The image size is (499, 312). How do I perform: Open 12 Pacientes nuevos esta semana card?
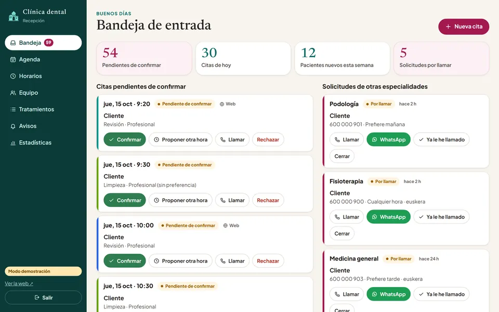342,59
